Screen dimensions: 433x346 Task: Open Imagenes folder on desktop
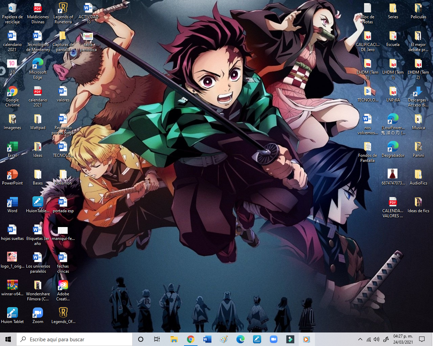click(12, 122)
